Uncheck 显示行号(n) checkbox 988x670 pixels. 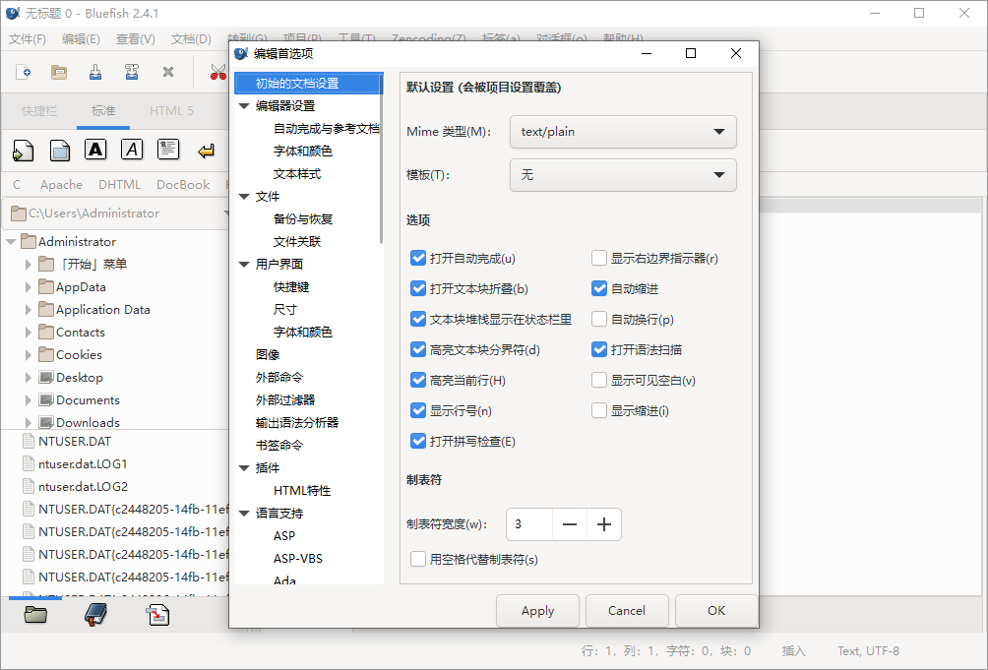pos(418,410)
